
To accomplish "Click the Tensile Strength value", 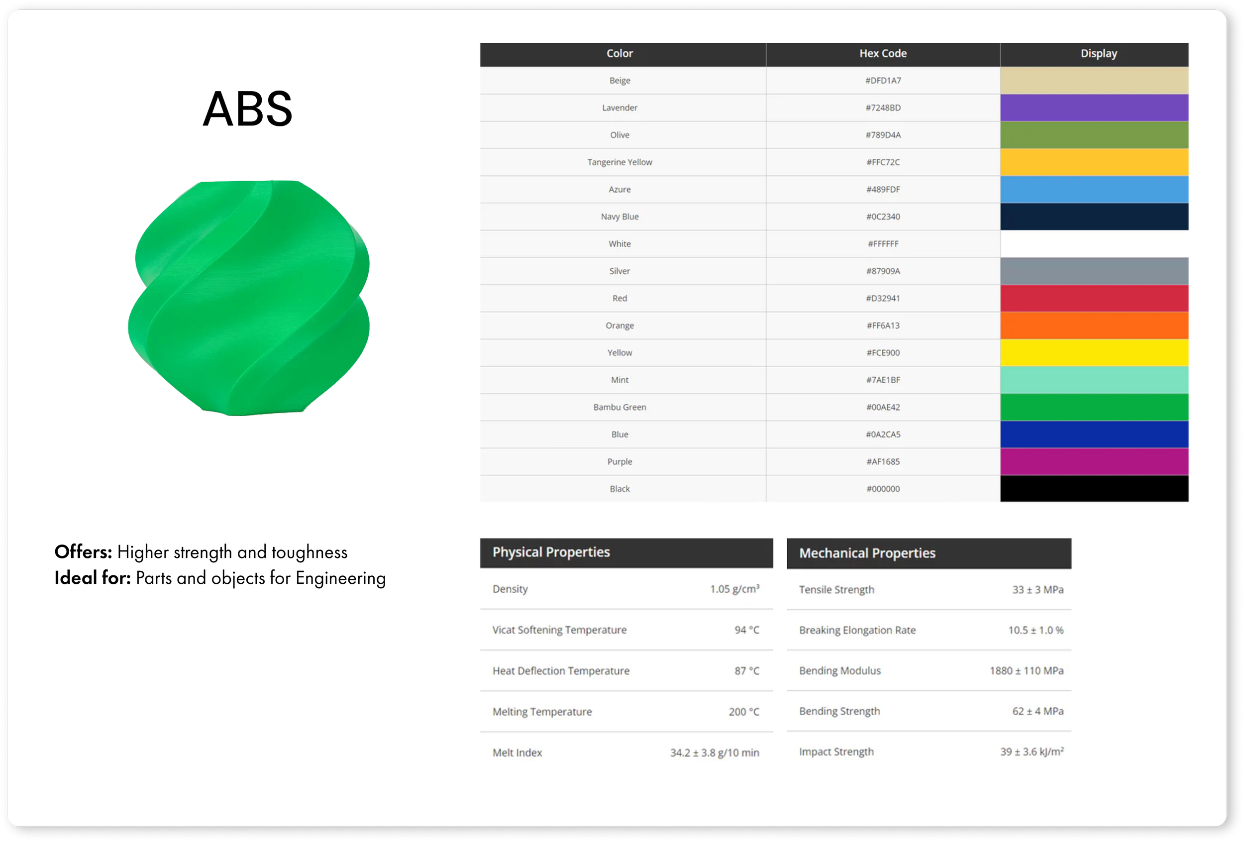I will coord(1037,590).
